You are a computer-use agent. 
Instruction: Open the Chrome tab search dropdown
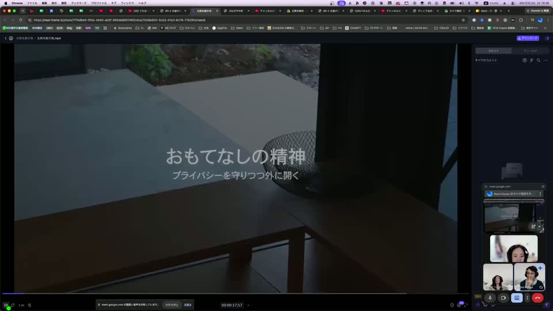click(22, 11)
